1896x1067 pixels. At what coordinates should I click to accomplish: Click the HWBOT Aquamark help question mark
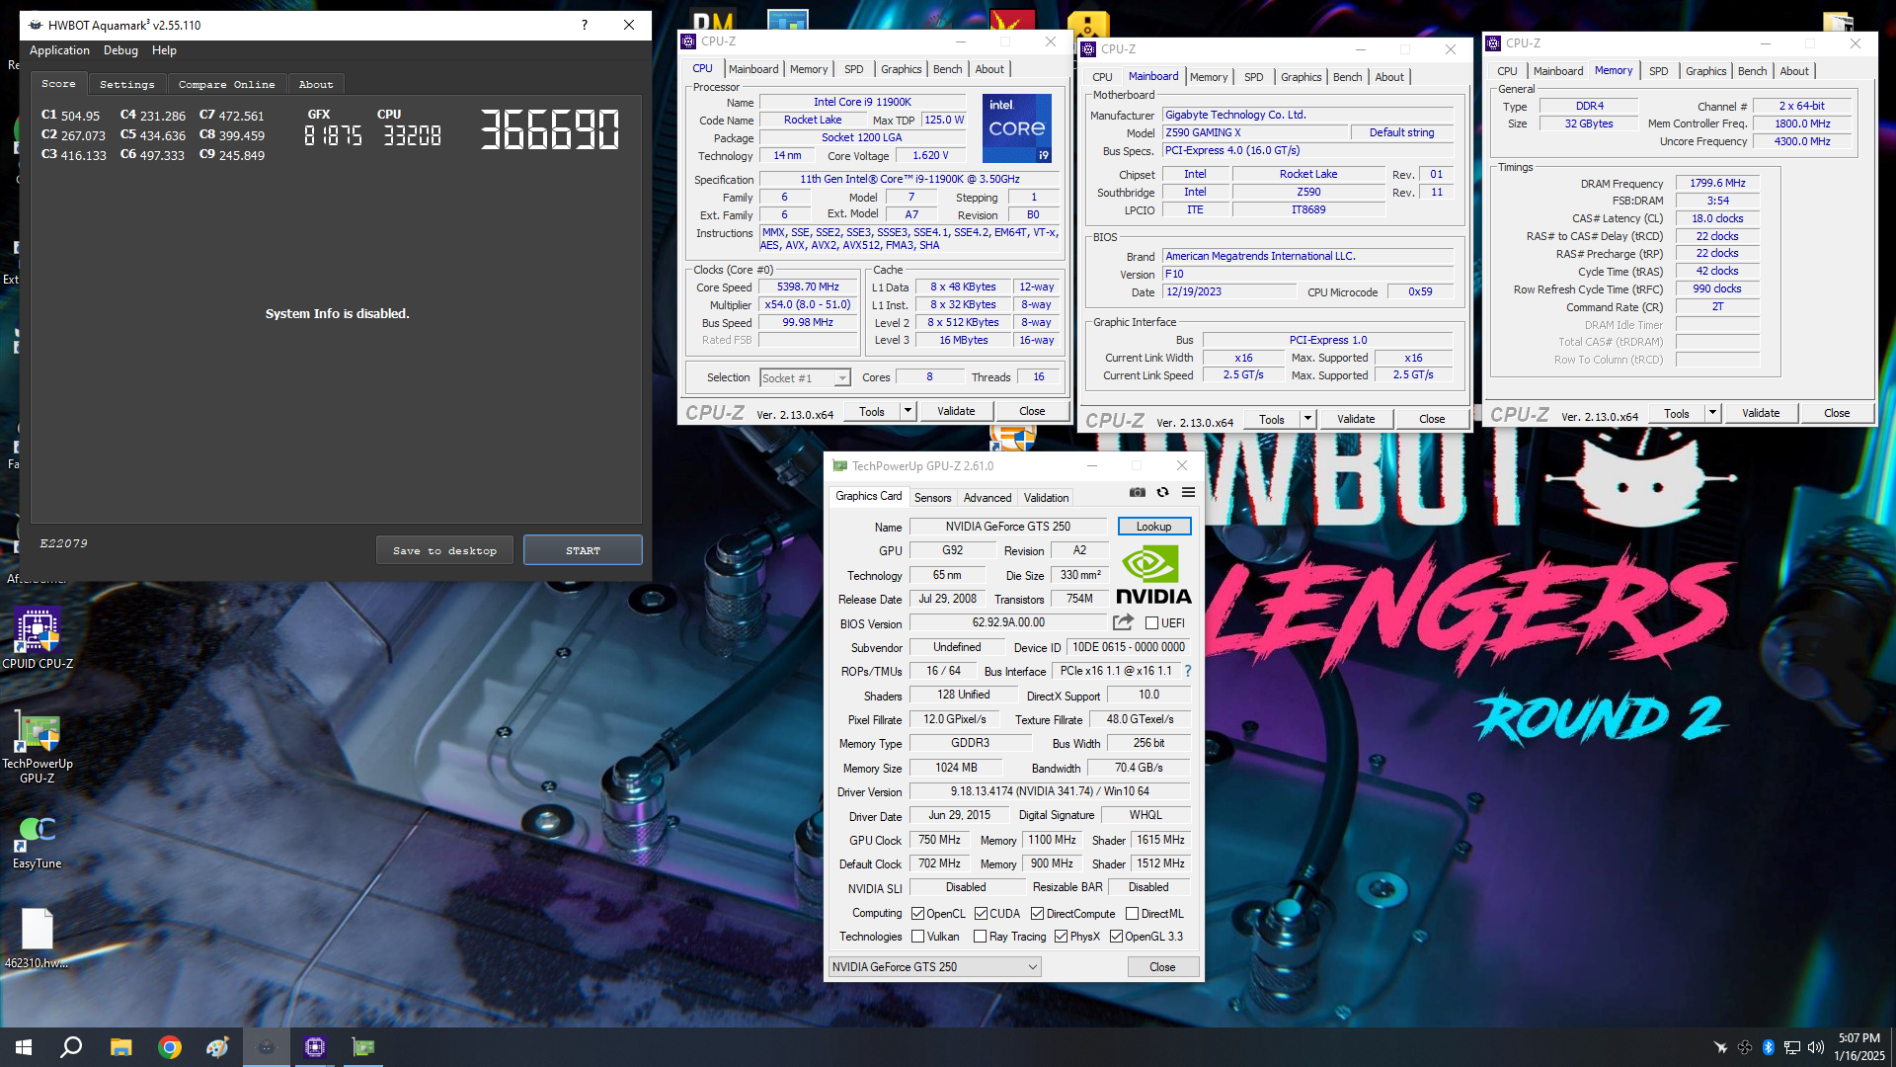585,25
